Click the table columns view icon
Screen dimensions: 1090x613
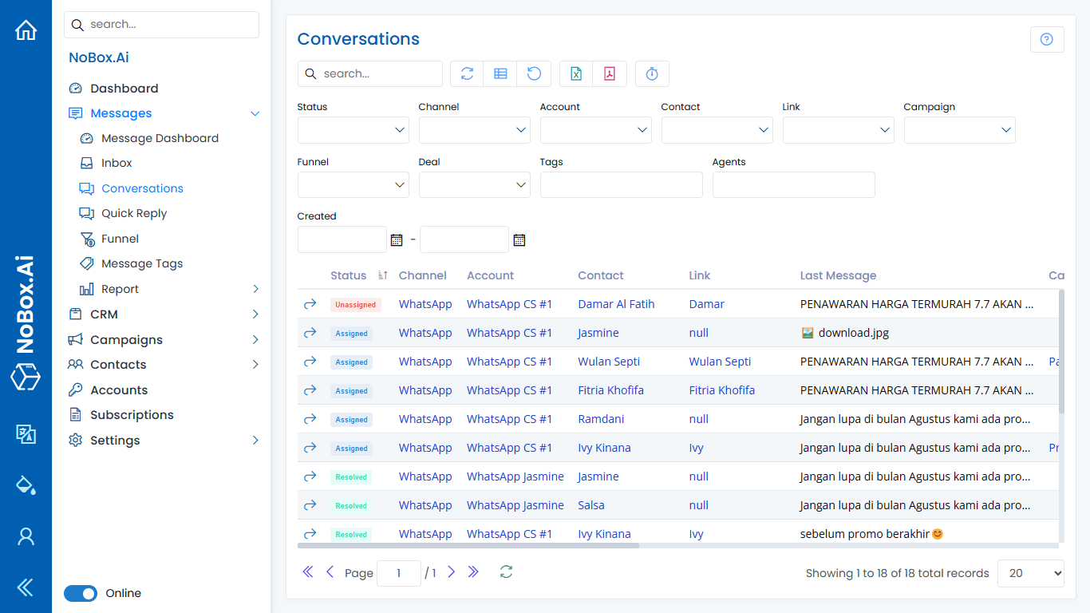(501, 73)
